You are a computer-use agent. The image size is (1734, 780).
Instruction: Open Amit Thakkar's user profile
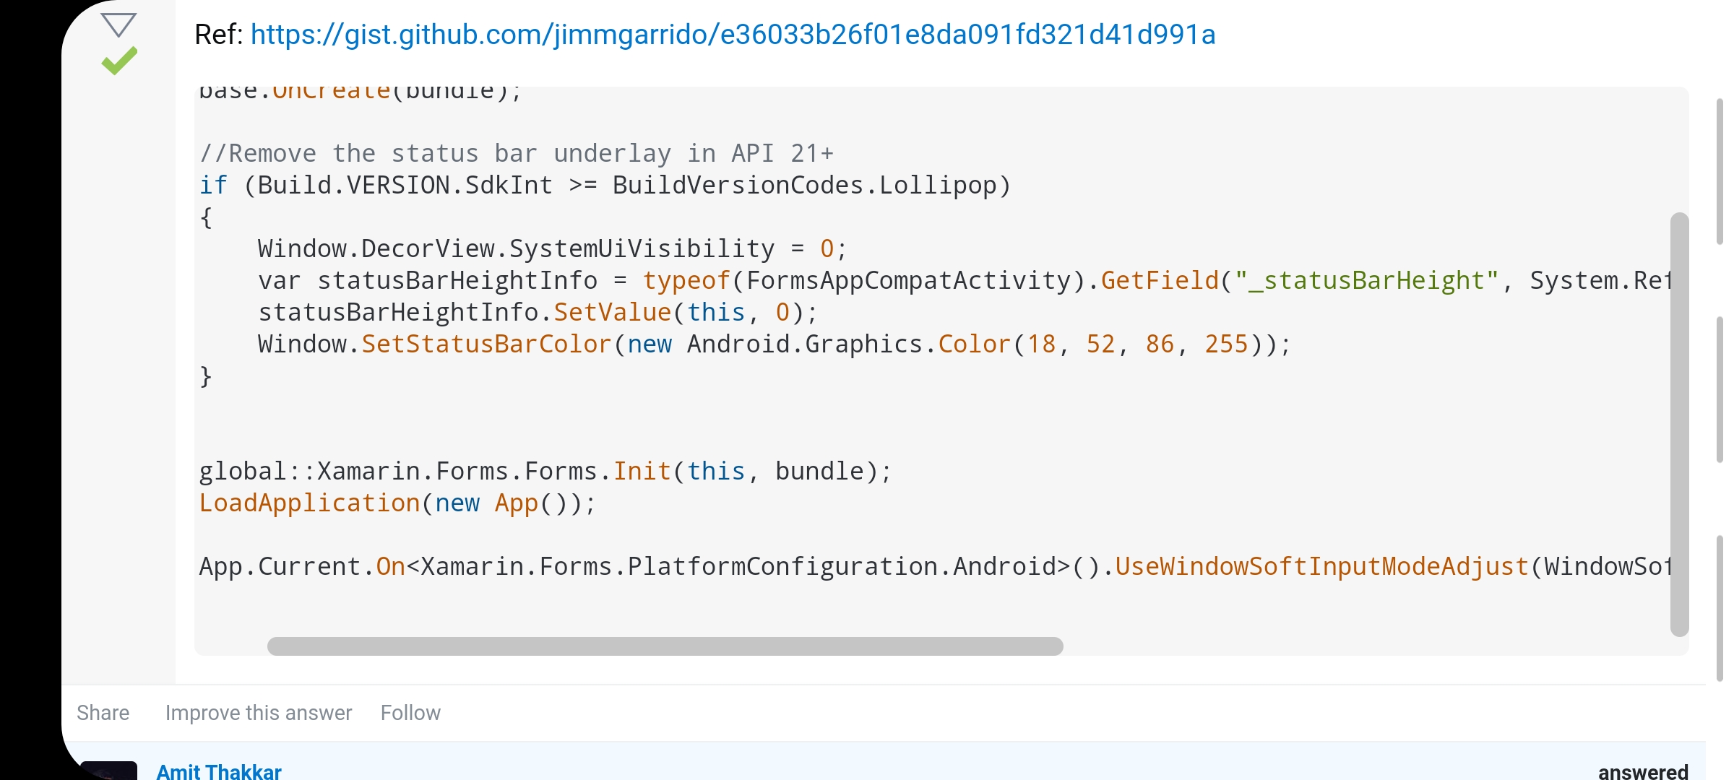[219, 771]
